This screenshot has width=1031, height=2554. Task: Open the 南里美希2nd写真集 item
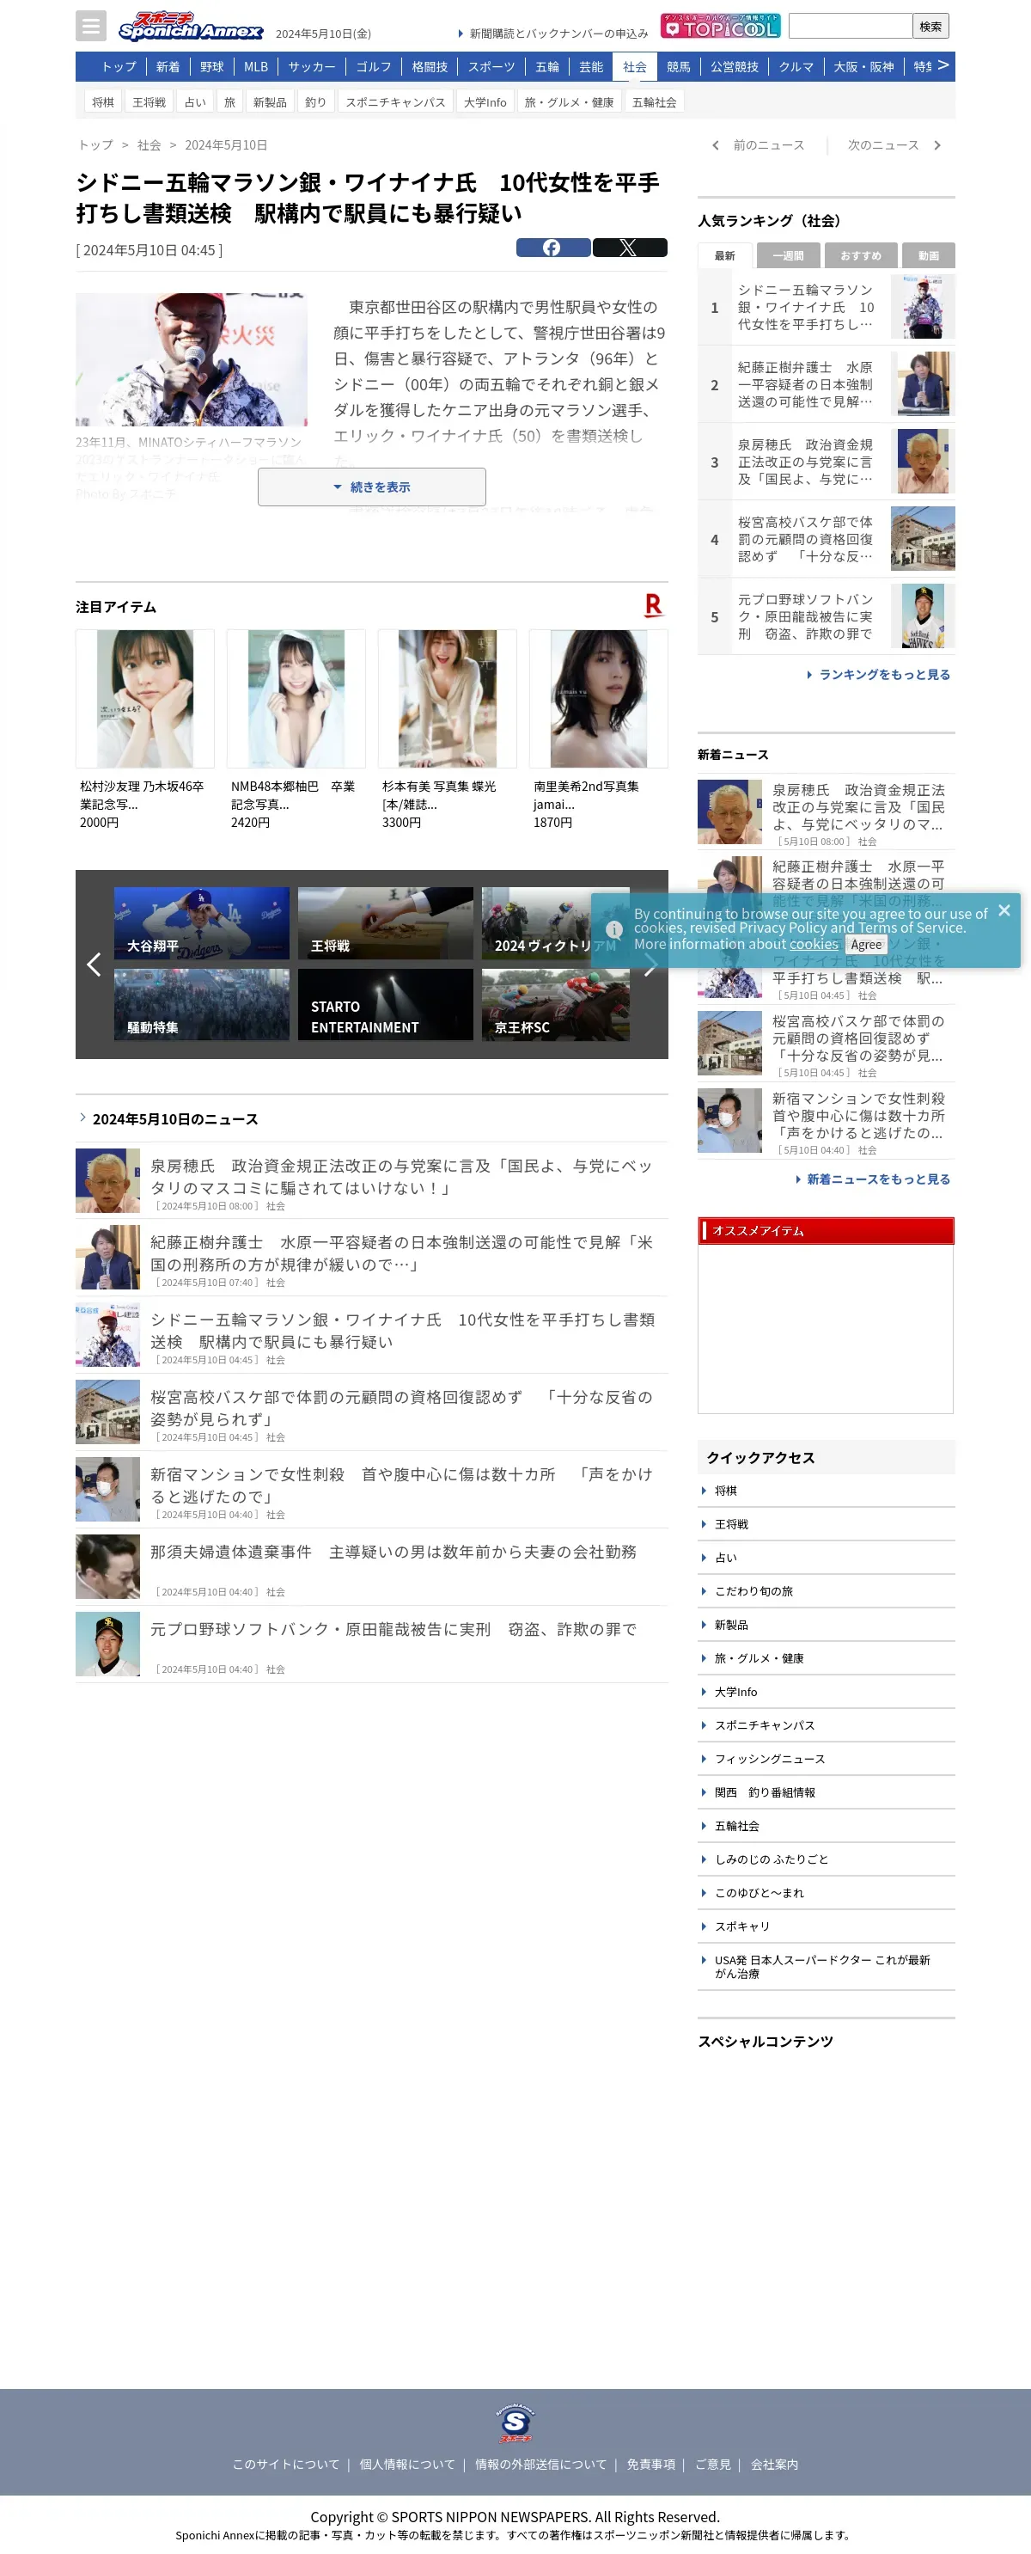(x=599, y=730)
